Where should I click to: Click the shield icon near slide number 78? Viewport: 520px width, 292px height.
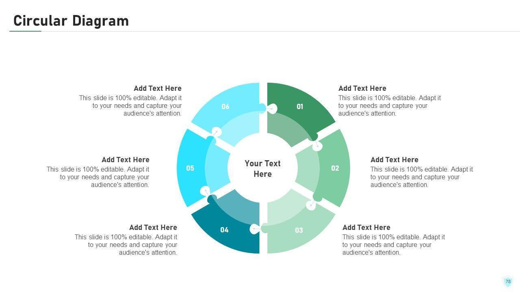(x=508, y=281)
